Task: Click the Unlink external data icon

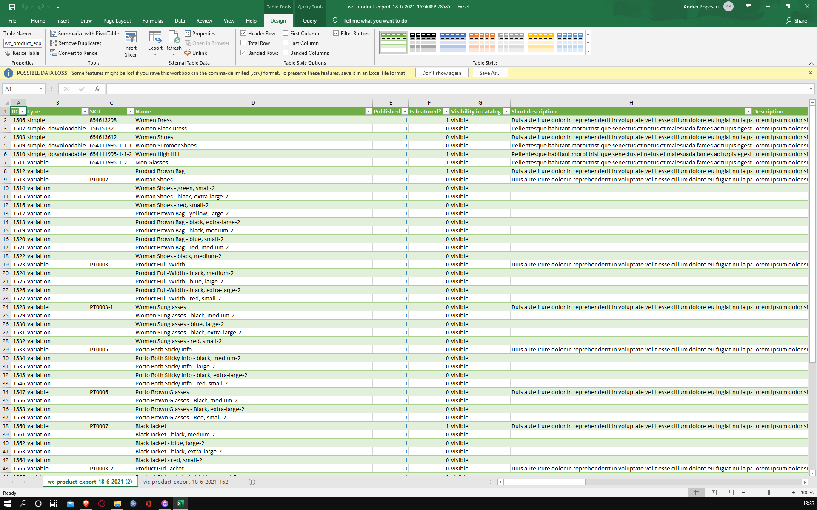Action: [x=188, y=53]
